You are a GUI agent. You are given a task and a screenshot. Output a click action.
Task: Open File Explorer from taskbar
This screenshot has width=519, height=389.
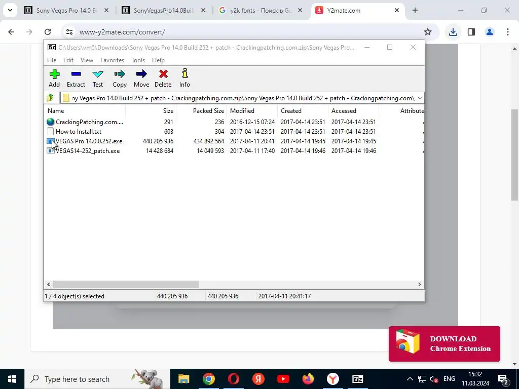[x=183, y=379]
